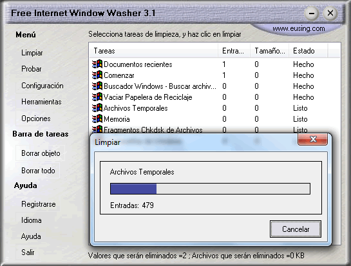The width and height of the screenshot is (351, 266).
Task: Click the Limpiar dialog title
Action: tap(108, 142)
